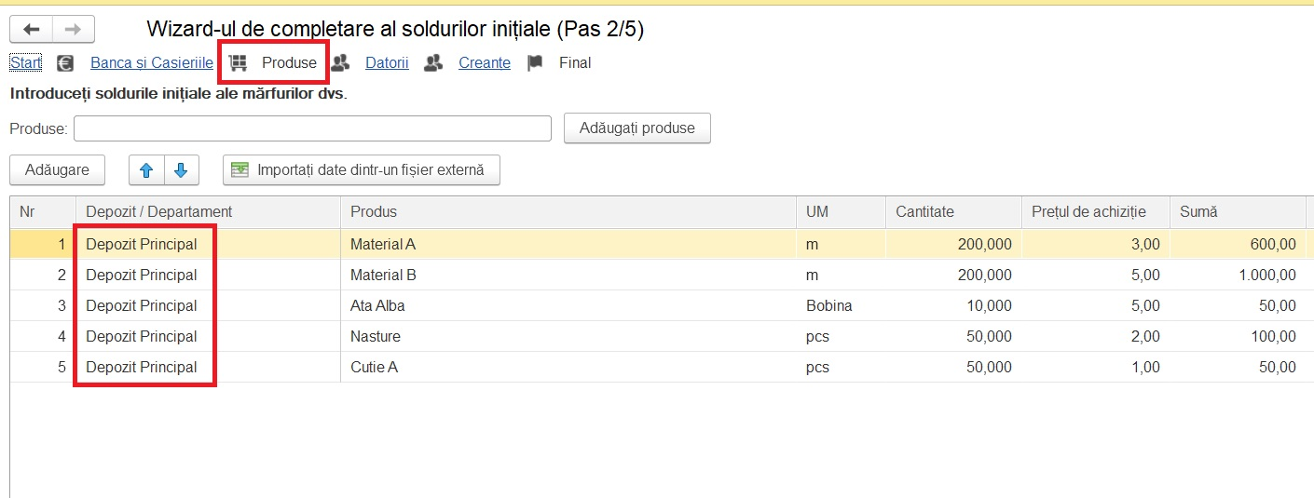This screenshot has height=498, width=1314.
Task: Open the Creante step link
Action: pyautogui.click(x=485, y=63)
